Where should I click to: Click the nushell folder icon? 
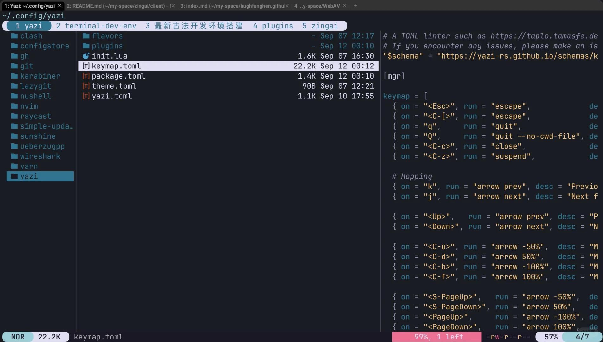[x=14, y=96]
